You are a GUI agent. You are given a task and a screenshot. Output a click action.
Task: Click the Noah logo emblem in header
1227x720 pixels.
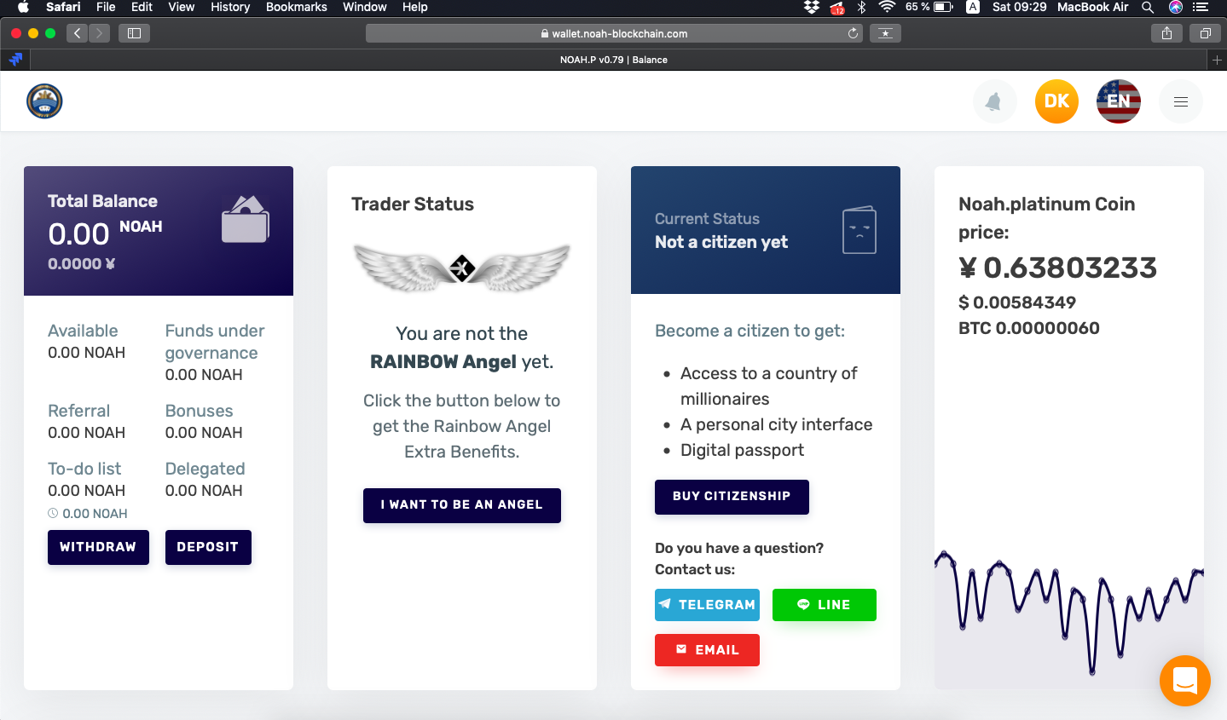pyautogui.click(x=44, y=101)
